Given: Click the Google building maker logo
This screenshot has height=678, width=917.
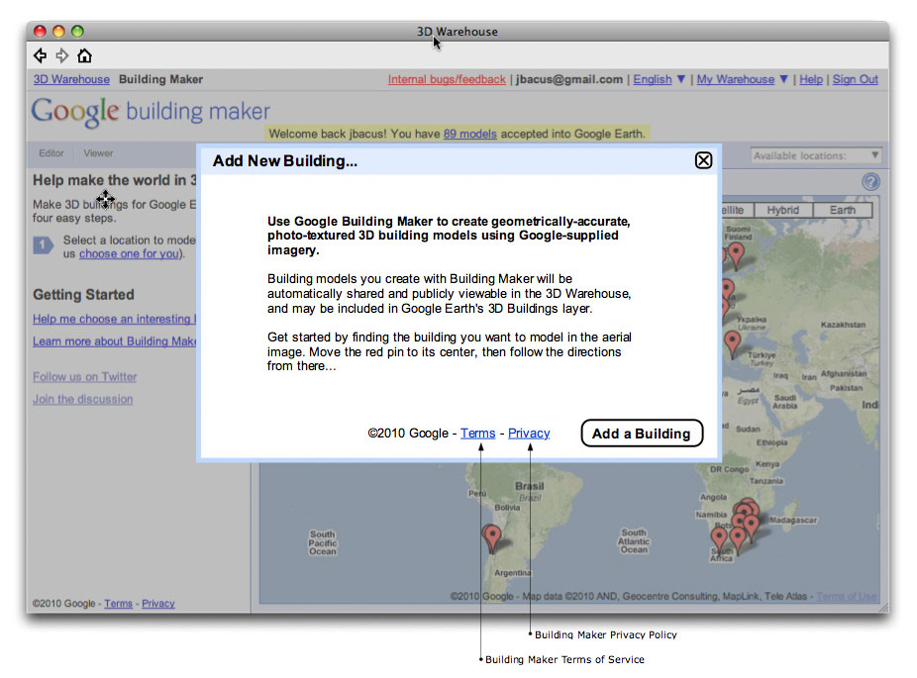Looking at the screenshot, I should (151, 111).
